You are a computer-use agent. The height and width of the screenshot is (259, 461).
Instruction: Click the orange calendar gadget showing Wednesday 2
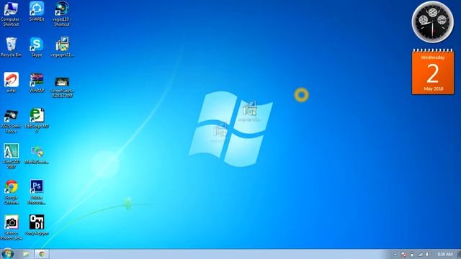click(433, 72)
